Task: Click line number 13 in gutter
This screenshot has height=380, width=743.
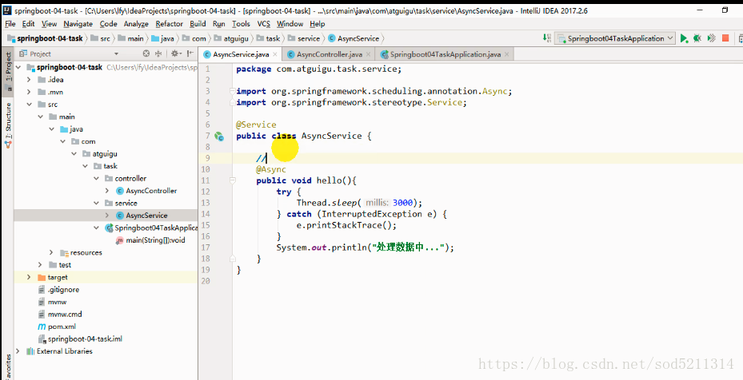Action: click(x=206, y=203)
